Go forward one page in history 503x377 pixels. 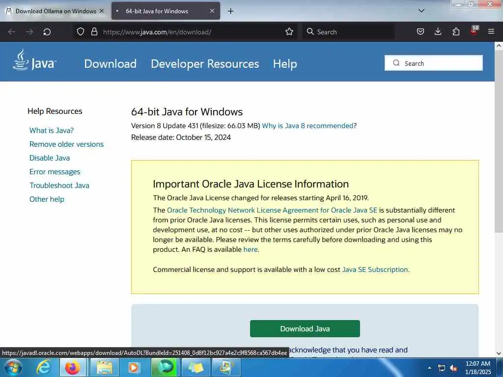pos(29,32)
